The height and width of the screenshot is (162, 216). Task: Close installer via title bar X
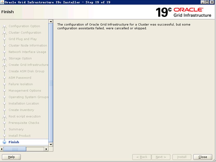pos(212,2)
